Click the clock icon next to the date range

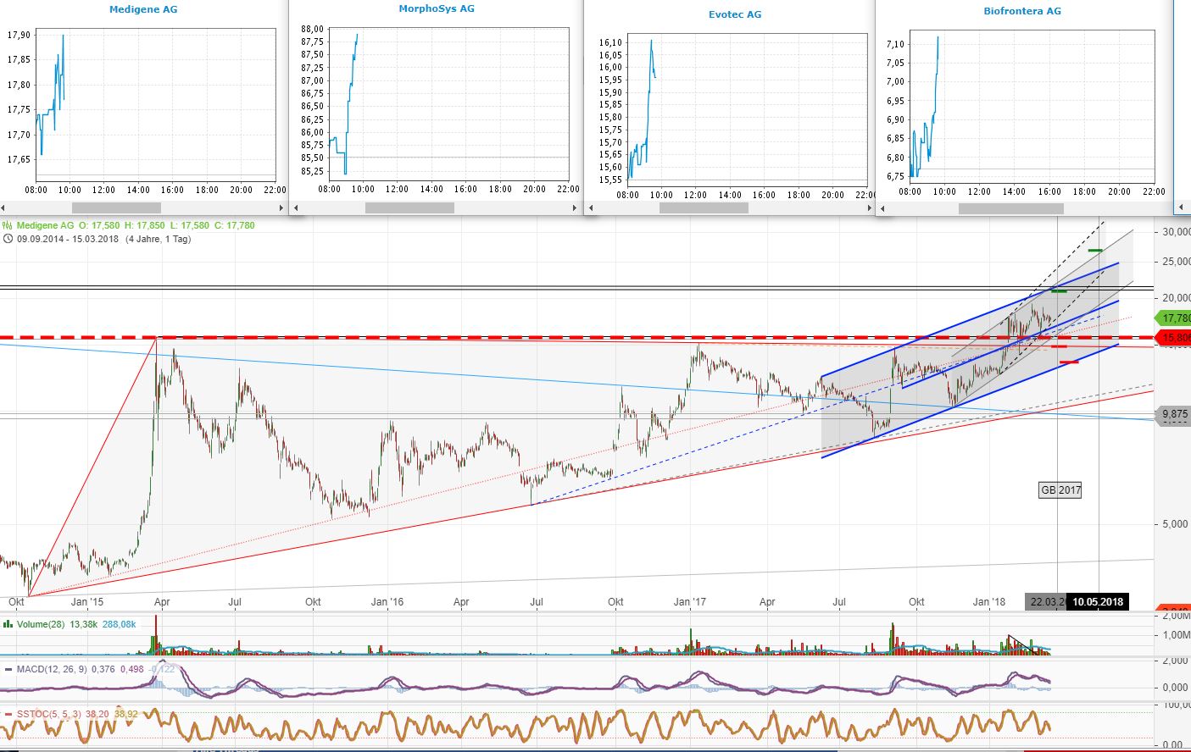click(x=7, y=239)
